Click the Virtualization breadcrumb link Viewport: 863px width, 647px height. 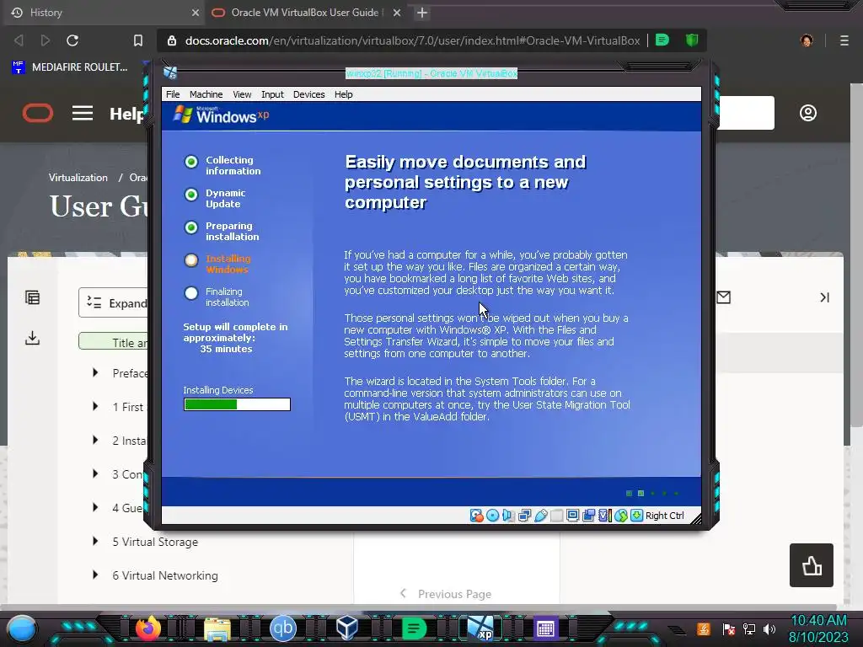coord(78,177)
